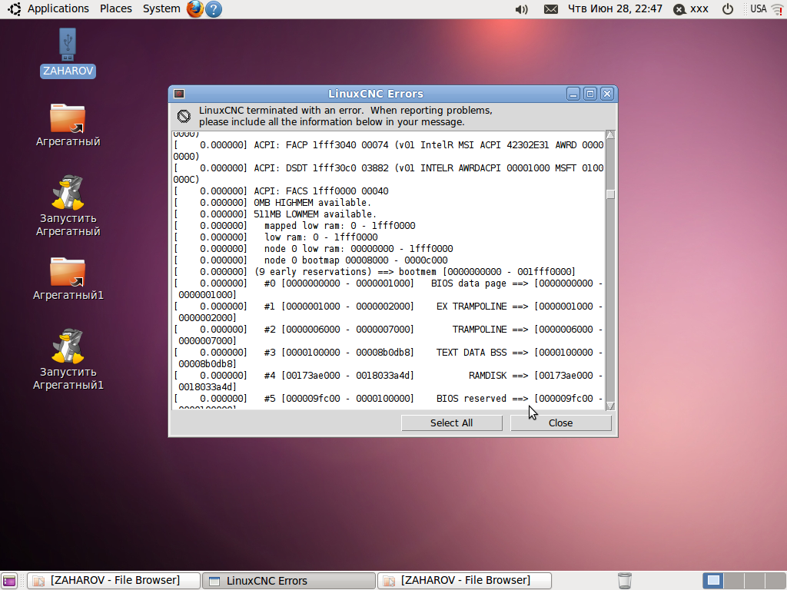Screen dimensions: 787x590
Task: Click the error log scrollbar thumb
Action: pyautogui.click(x=610, y=194)
